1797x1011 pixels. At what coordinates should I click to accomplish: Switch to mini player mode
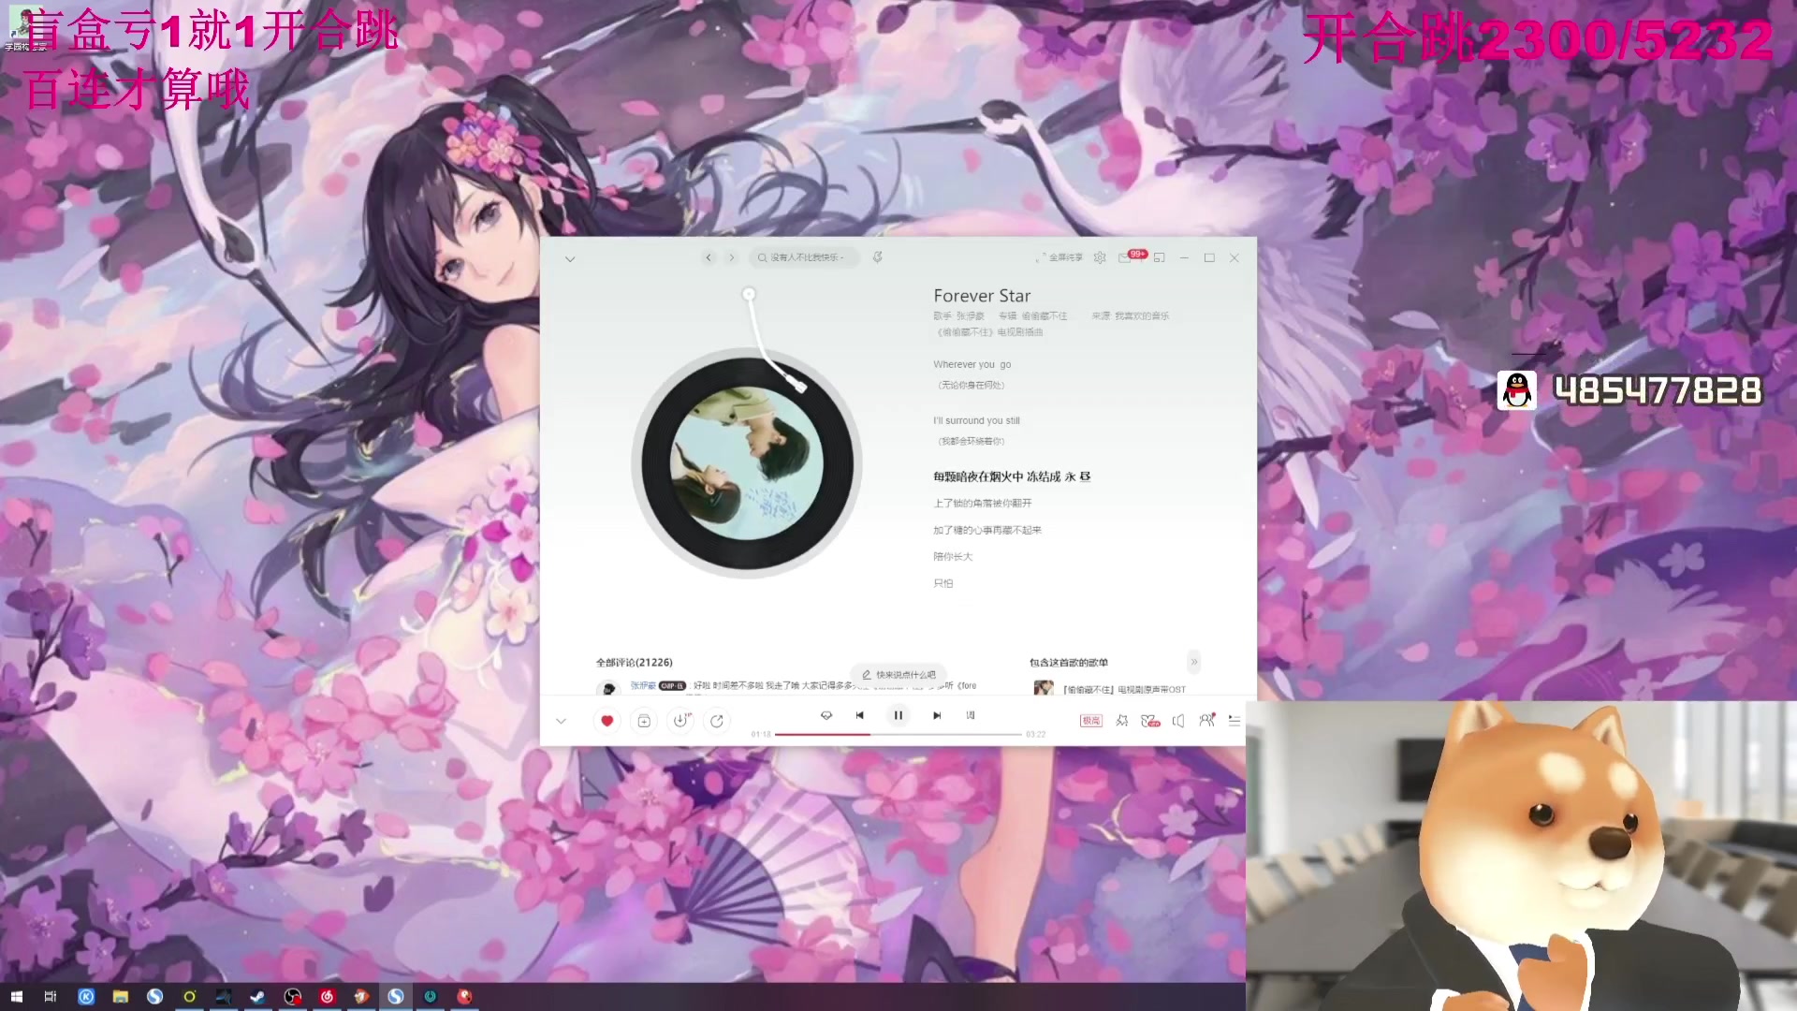(1160, 257)
